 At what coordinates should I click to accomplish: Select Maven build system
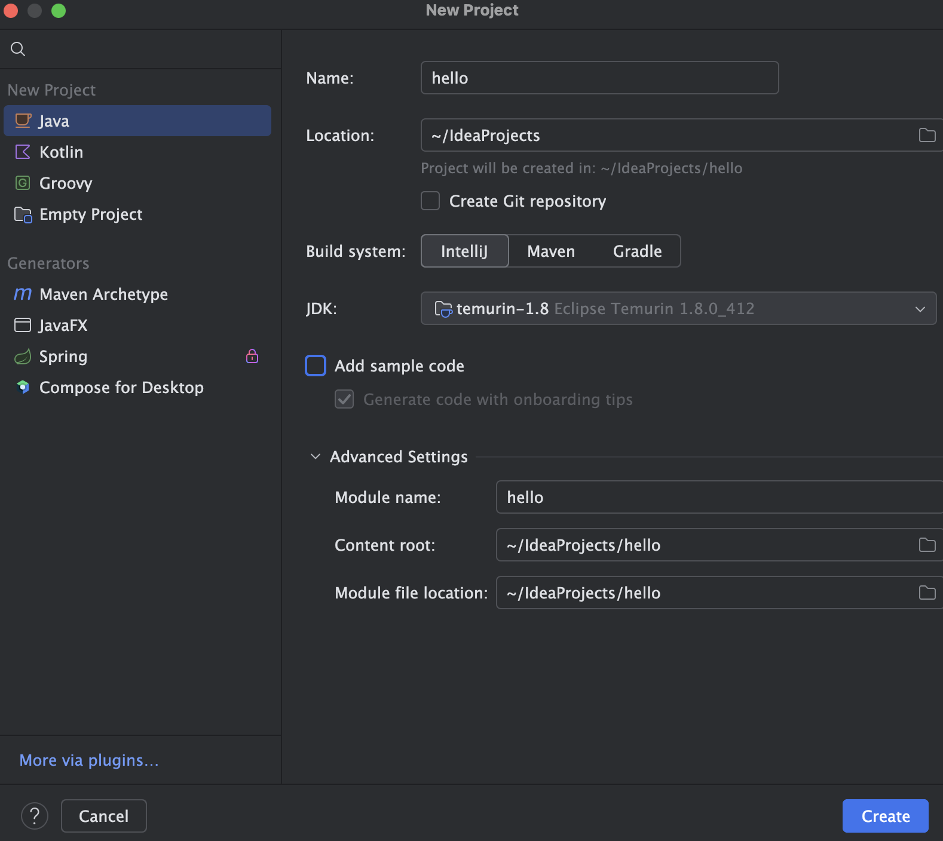551,251
